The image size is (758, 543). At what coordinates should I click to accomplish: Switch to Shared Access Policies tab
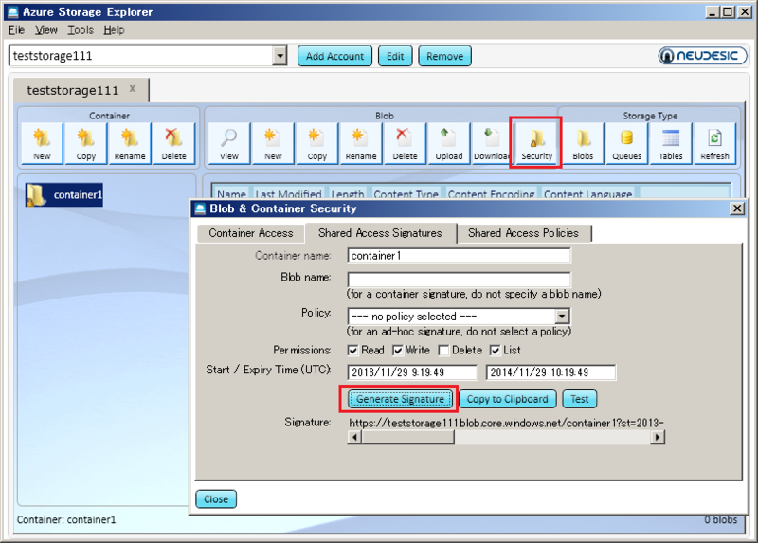[524, 233]
